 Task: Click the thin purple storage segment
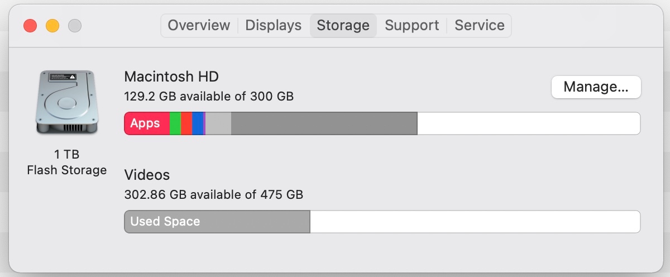click(x=204, y=123)
